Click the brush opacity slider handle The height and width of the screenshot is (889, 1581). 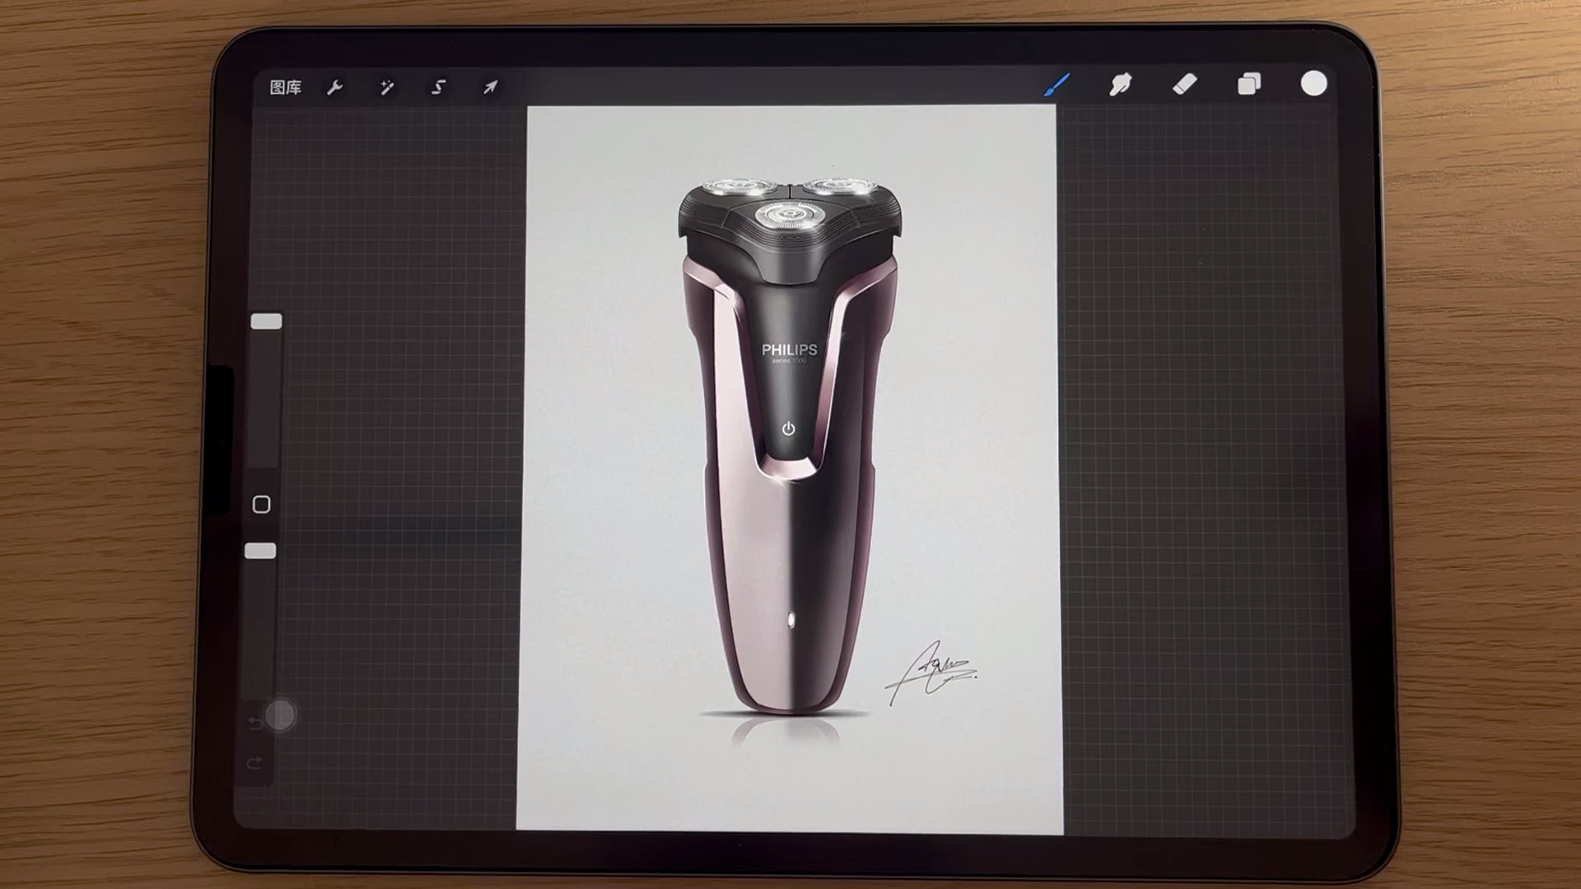coord(260,551)
